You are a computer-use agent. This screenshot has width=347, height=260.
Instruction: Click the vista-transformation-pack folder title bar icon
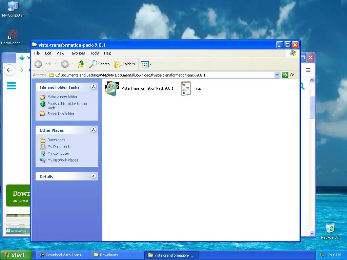click(34, 45)
